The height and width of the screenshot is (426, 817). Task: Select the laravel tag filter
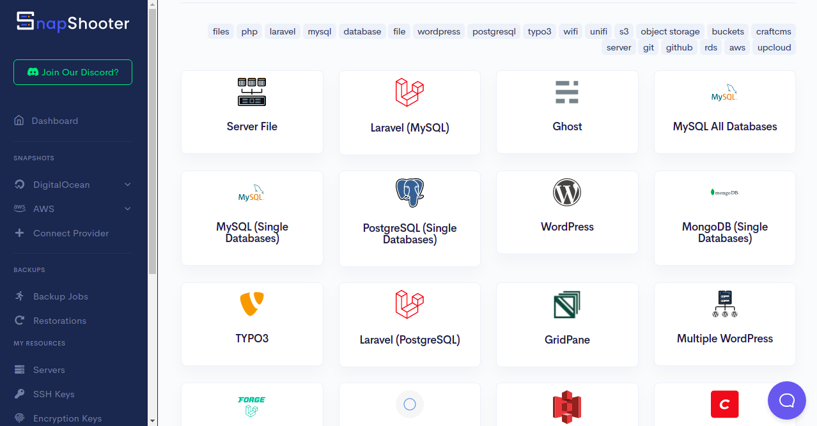(283, 31)
